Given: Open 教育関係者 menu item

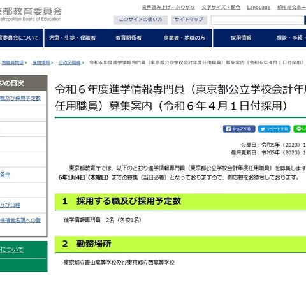Looking at the screenshot, I should [x=129, y=38].
